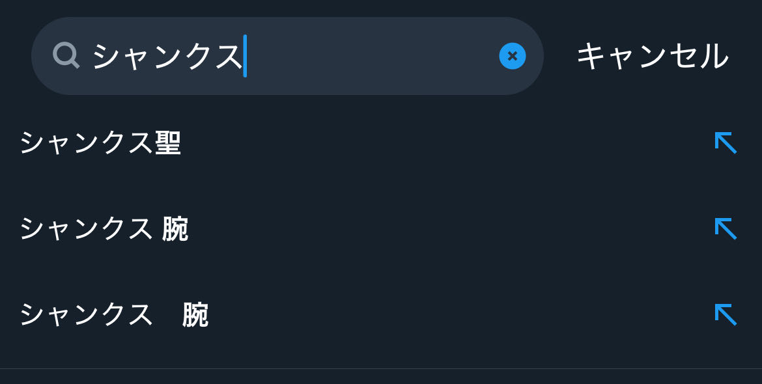
Task: Click the typed シャンクス query text
Action: [167, 56]
